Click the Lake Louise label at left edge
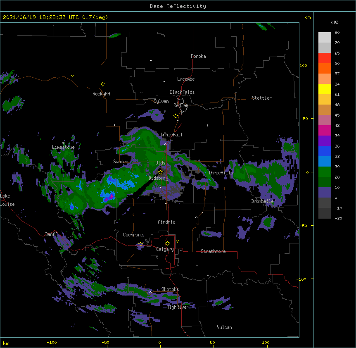356x348 pixels. pyautogui.click(x=7, y=200)
